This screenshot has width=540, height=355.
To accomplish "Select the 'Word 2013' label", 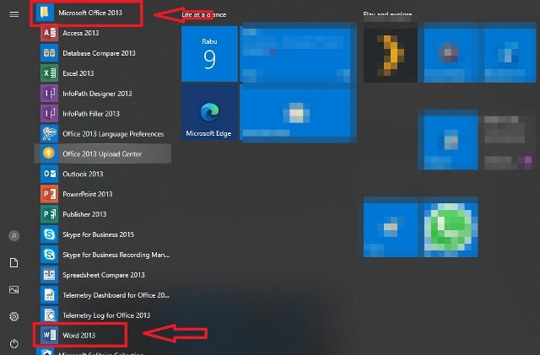I will click(78, 335).
